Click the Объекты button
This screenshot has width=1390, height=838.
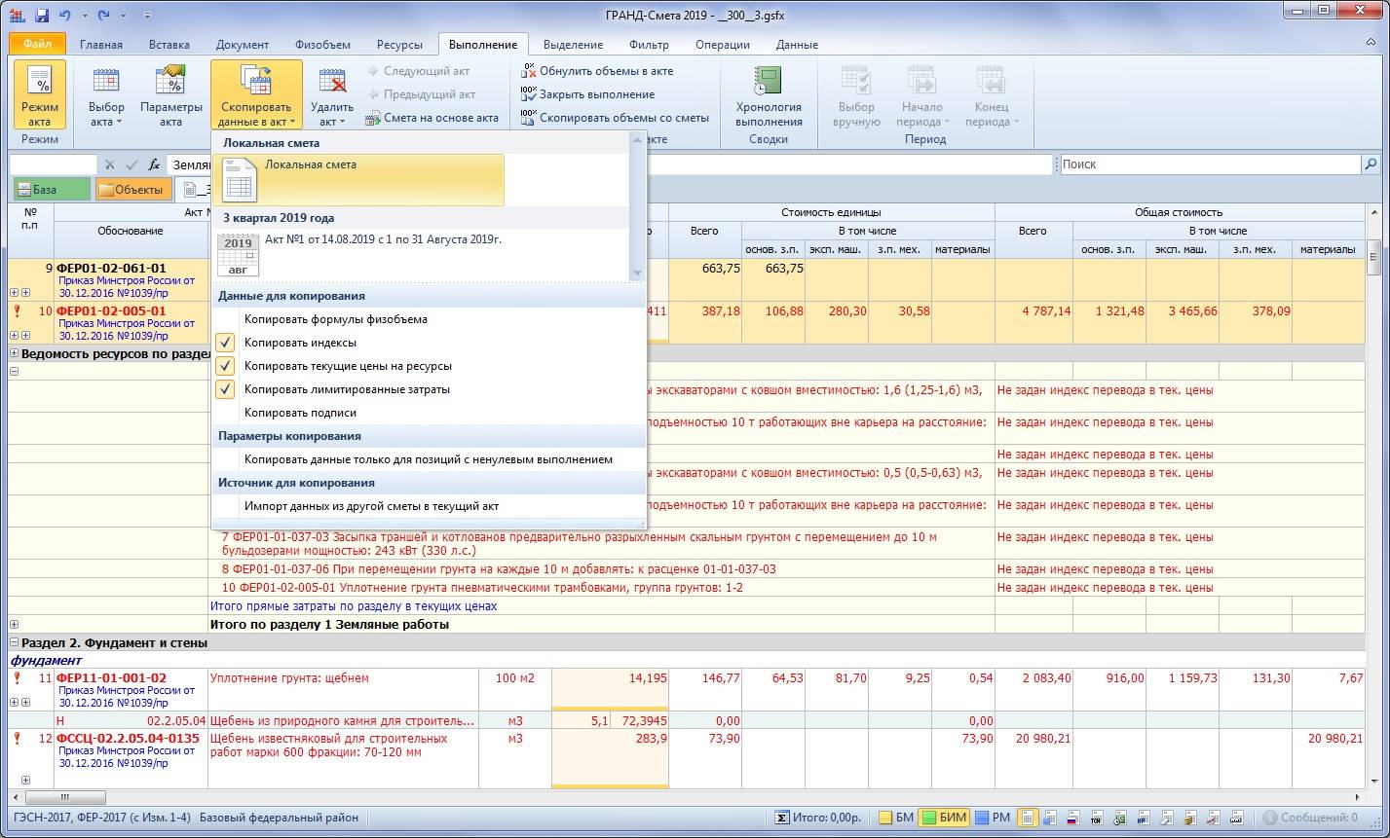[x=133, y=190]
